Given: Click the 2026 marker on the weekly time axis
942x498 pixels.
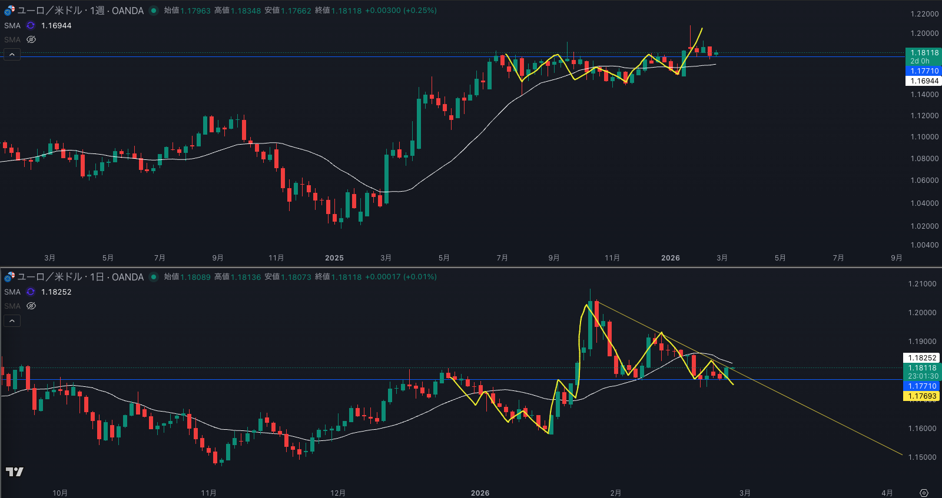Looking at the screenshot, I should [670, 258].
